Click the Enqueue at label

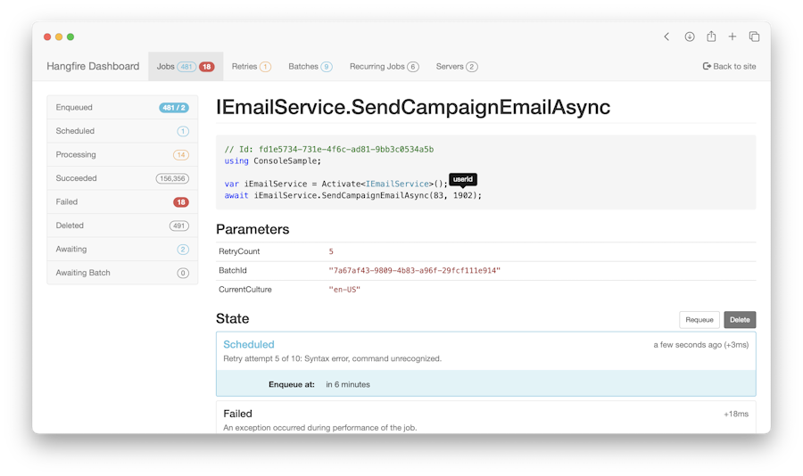[292, 384]
